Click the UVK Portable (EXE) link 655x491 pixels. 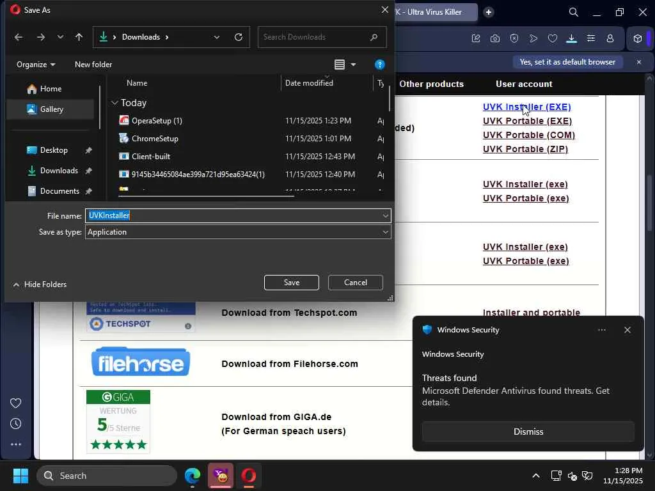point(527,121)
